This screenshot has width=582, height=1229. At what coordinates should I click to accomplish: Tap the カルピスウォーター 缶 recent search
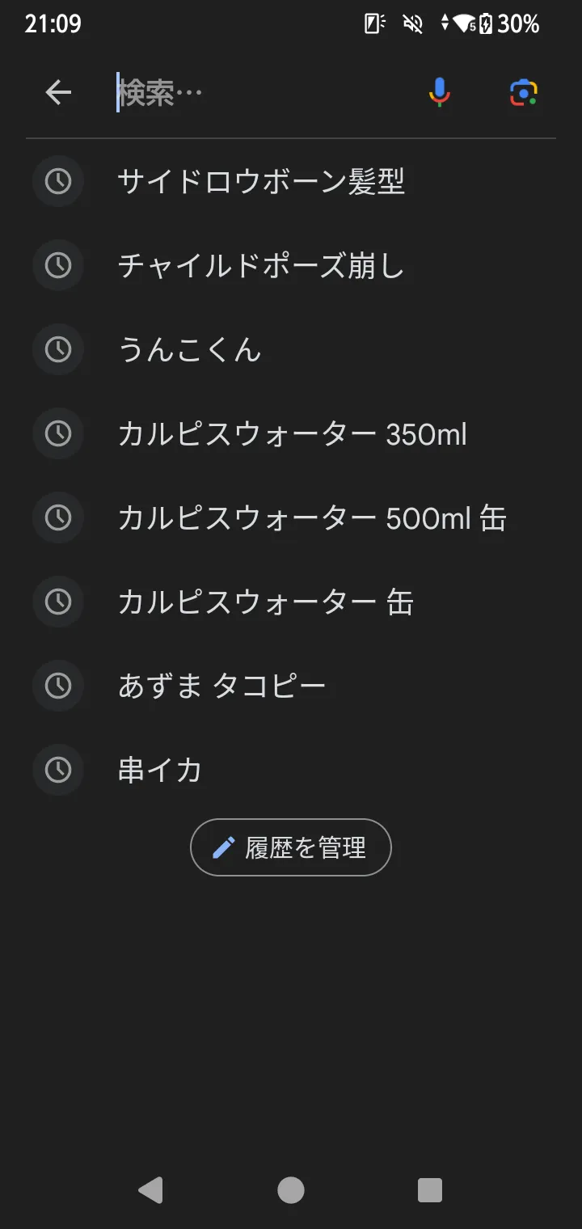266,602
